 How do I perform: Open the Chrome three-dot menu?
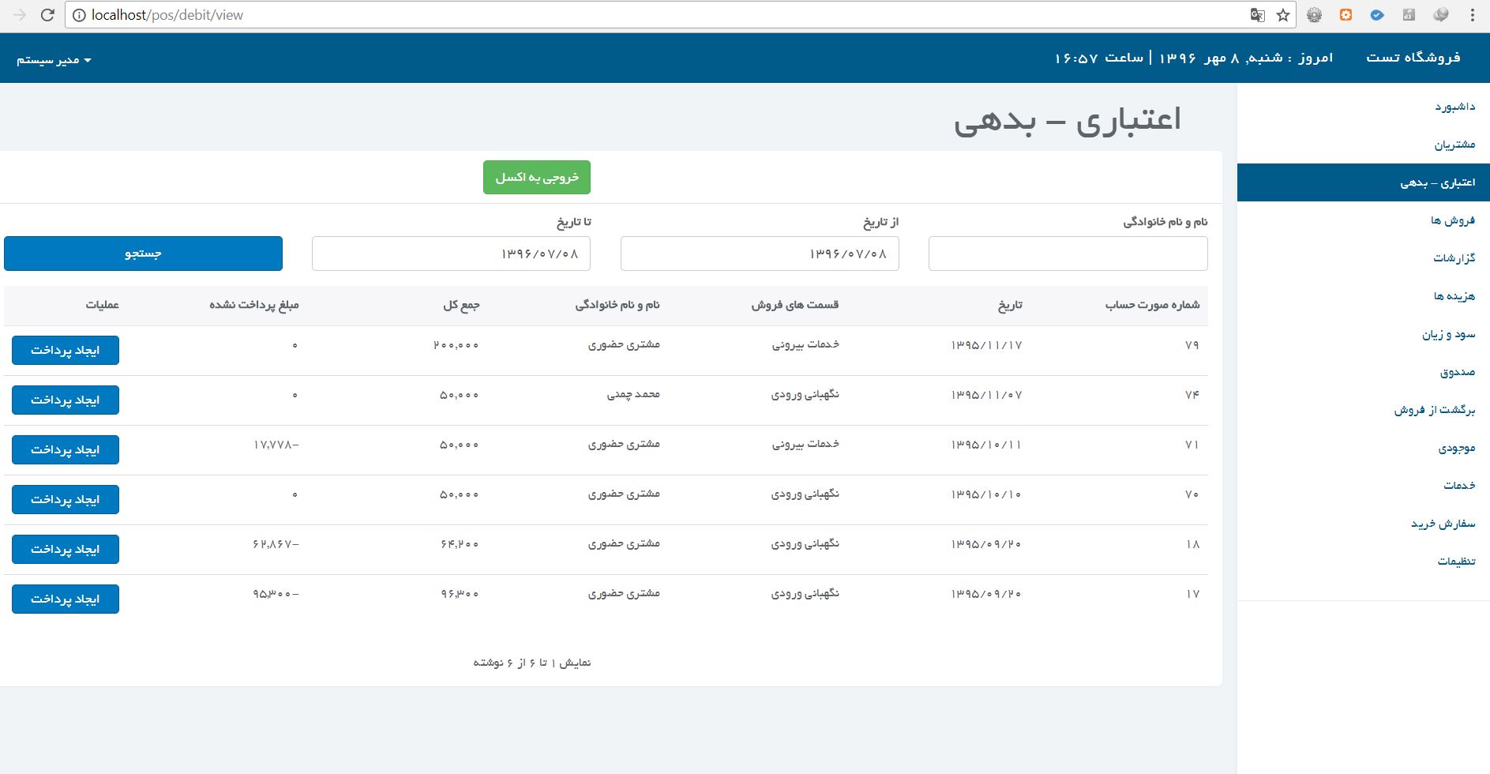1473,15
